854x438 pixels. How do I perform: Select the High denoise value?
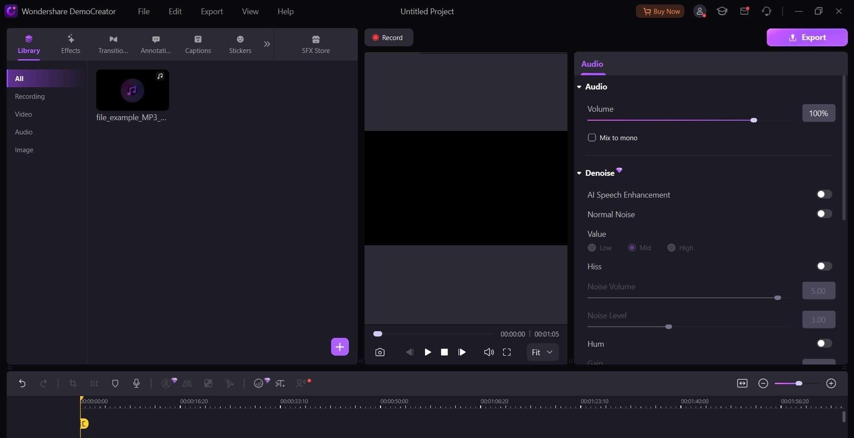[672, 248]
